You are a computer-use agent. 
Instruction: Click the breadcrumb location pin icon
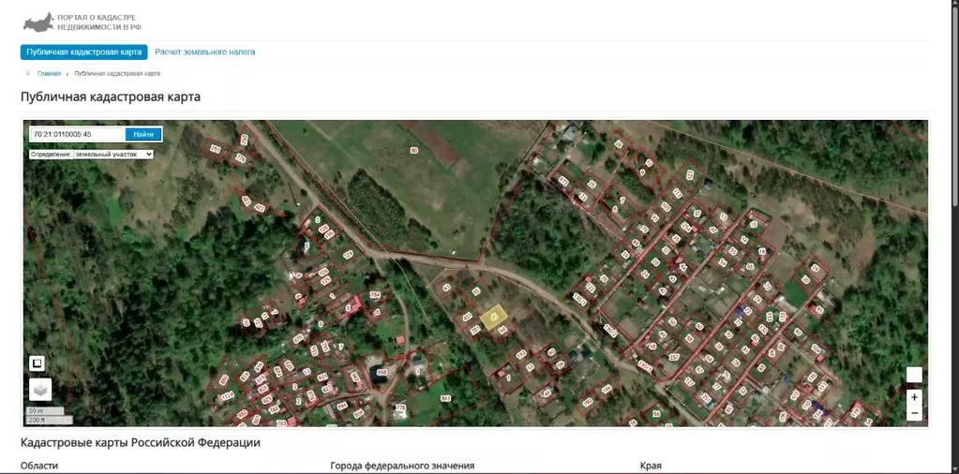(27, 73)
